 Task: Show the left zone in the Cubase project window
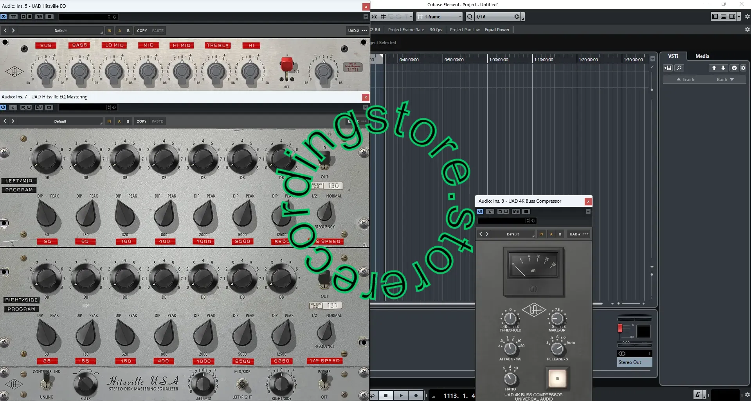[x=715, y=16]
